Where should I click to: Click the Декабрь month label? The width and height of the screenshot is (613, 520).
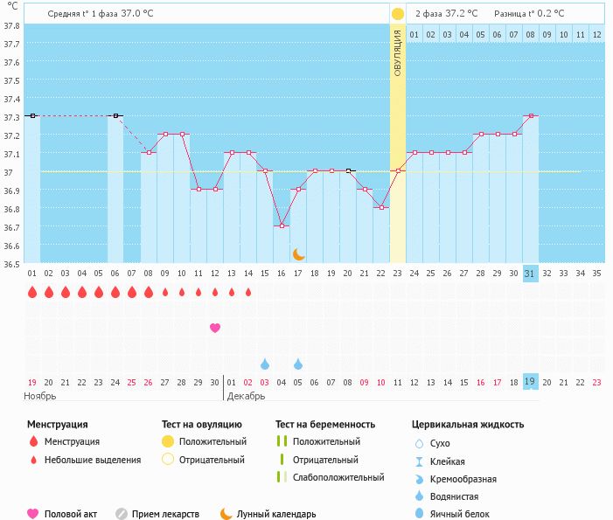tap(247, 396)
